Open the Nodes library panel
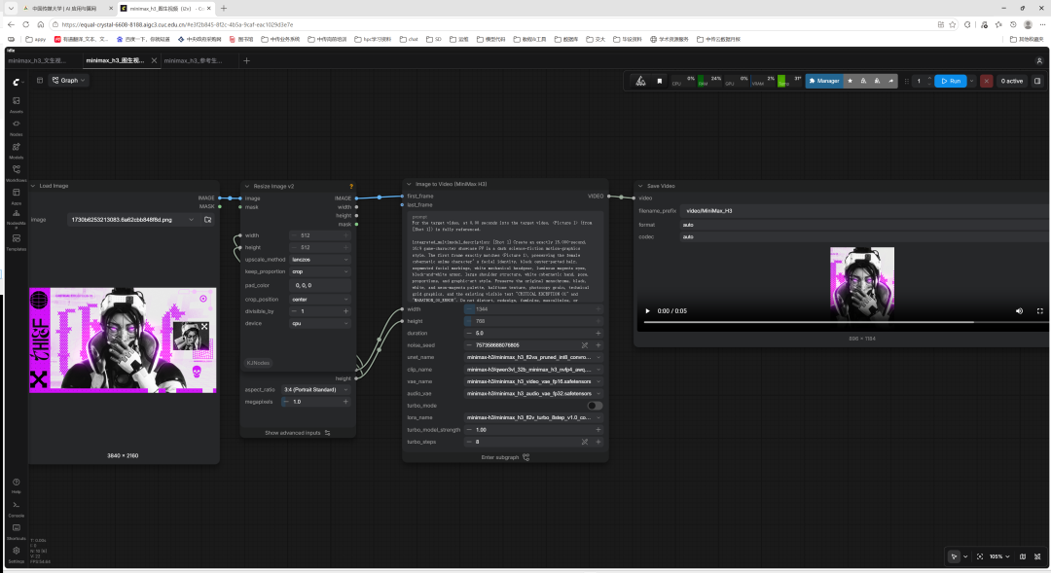 click(17, 126)
